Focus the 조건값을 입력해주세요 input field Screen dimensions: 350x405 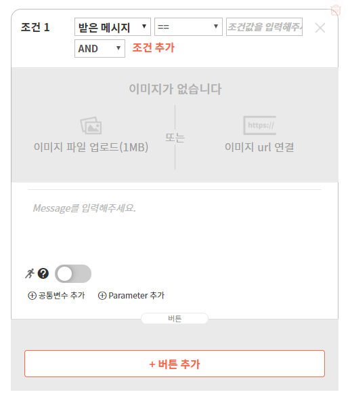coord(264,27)
